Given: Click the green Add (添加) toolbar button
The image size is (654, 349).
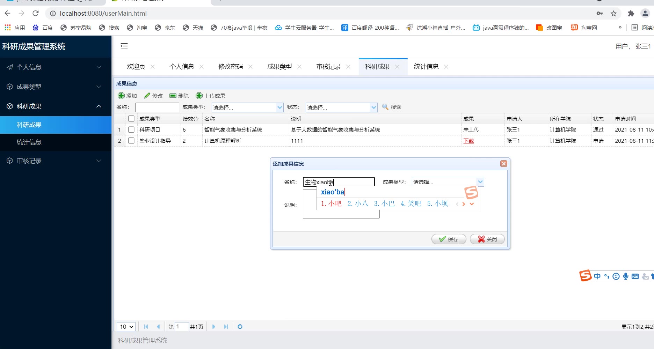Looking at the screenshot, I should pos(128,96).
